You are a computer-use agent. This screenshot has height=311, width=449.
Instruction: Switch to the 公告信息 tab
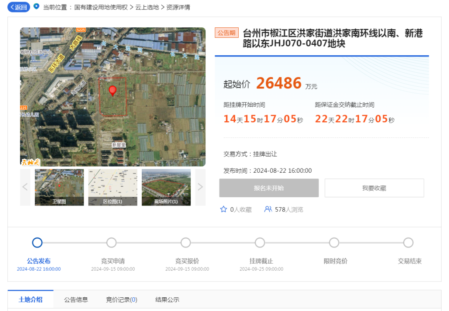coord(76,299)
